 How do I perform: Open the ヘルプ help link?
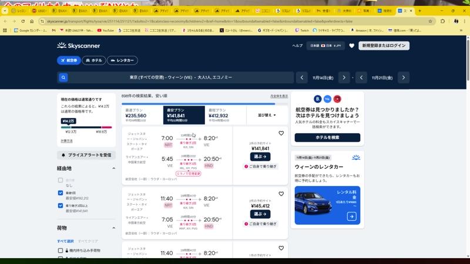[297, 46]
